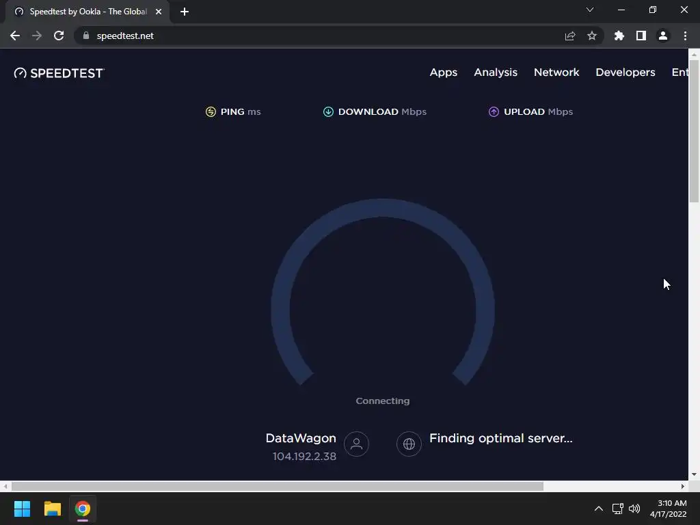Open File Explorer from the taskbar

click(x=52, y=509)
